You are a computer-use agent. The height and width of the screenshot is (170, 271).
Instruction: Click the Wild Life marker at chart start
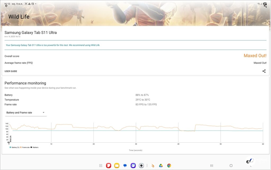coord(9,143)
